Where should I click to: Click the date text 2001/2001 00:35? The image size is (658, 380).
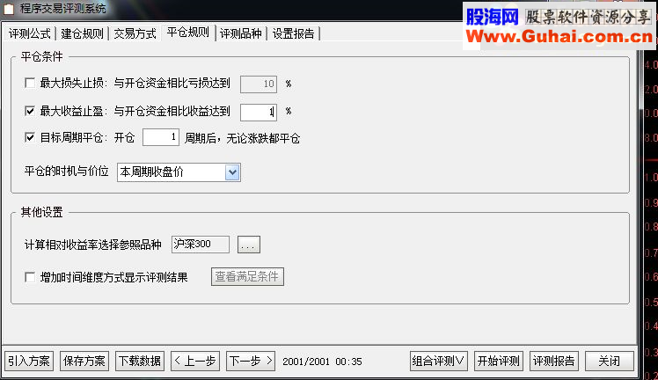coord(322,362)
